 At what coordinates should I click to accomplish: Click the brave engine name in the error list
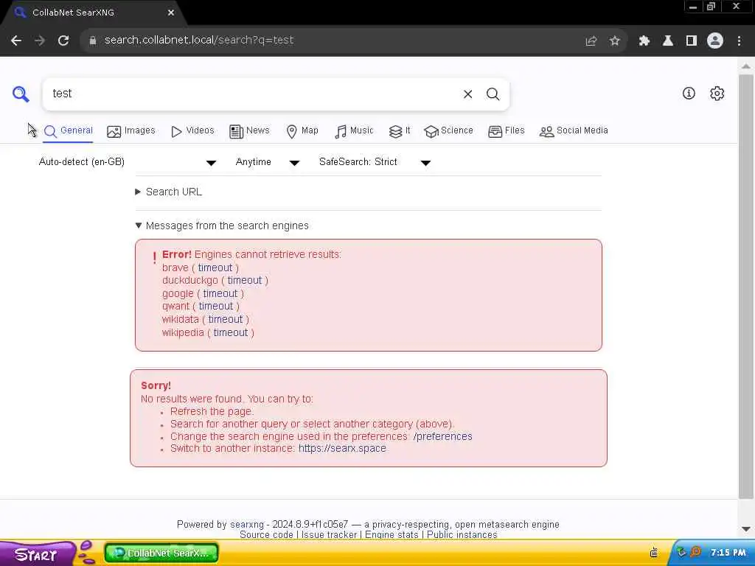pyautogui.click(x=175, y=268)
